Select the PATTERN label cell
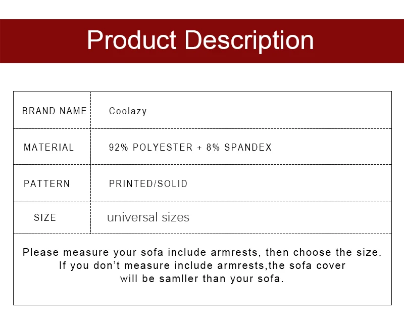 click(x=52, y=183)
